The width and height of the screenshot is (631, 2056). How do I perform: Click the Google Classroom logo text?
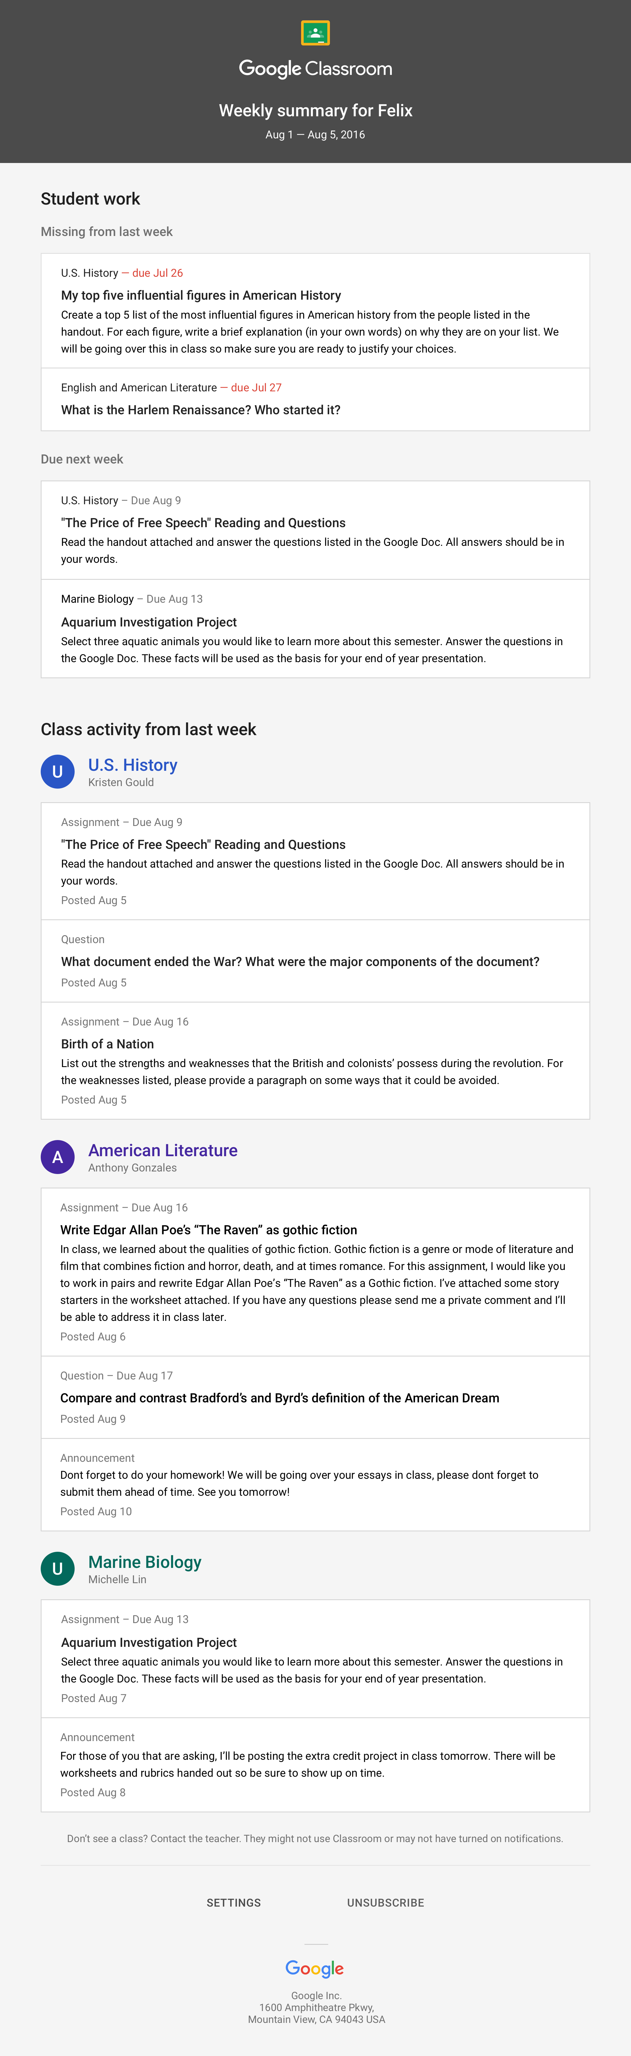[x=315, y=69]
